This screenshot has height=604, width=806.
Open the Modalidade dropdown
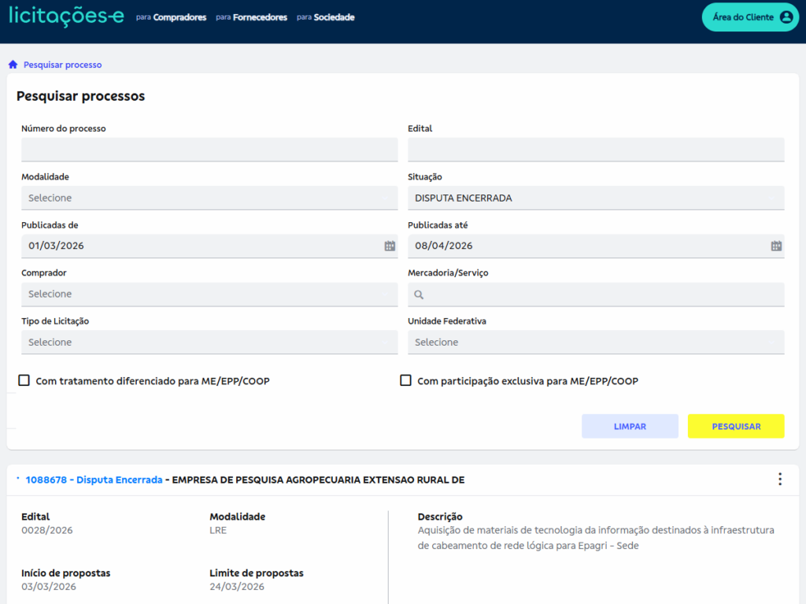click(x=209, y=198)
